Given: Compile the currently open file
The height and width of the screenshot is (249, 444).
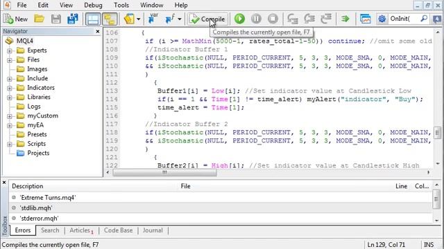Looking at the screenshot, I should click(207, 19).
